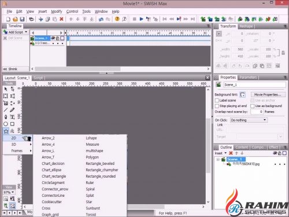This screenshot has height=217, width=289.
Task: Click the Insert Scene toolbar icon
Action: tap(203, 19)
